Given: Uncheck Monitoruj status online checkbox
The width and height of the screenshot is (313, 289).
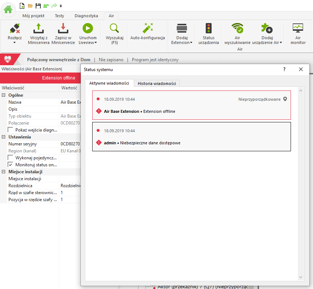Looking at the screenshot, I should click(x=11, y=165).
